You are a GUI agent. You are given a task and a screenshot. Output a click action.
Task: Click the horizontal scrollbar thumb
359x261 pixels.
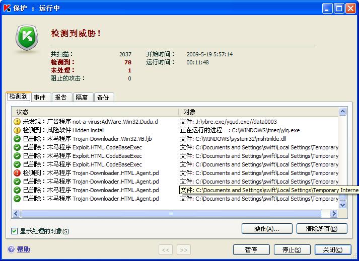pos(171,213)
